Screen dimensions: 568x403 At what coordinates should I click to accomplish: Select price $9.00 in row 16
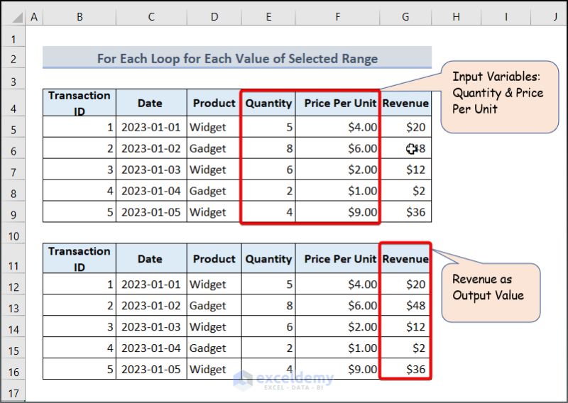(338, 369)
